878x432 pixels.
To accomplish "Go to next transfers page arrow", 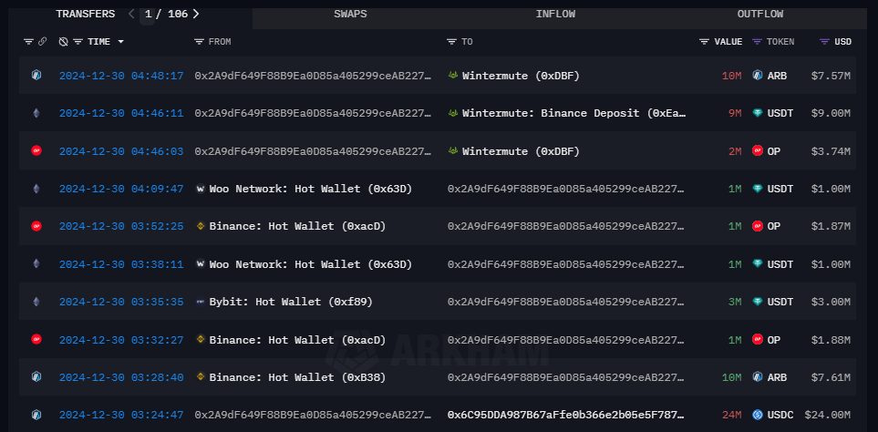I will 196,14.
